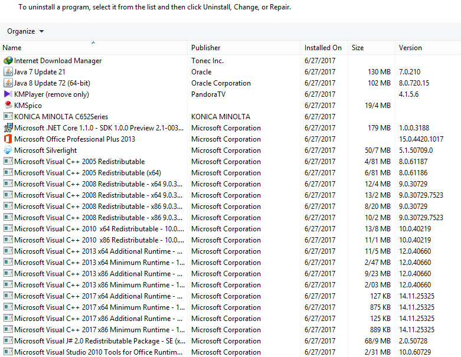Click the Visual C++ 2013 x86 Minimum Runtime icon
The image size is (461, 357).
[8, 285]
